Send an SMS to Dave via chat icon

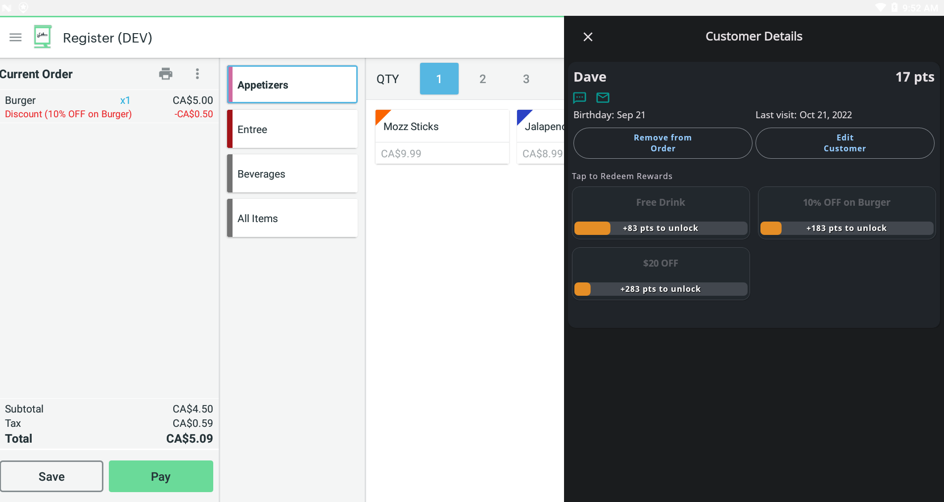[x=579, y=97]
